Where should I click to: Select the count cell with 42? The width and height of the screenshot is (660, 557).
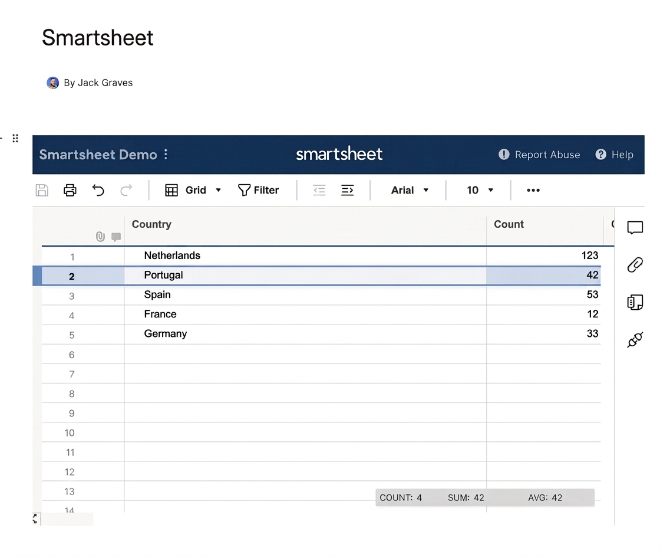tap(543, 275)
